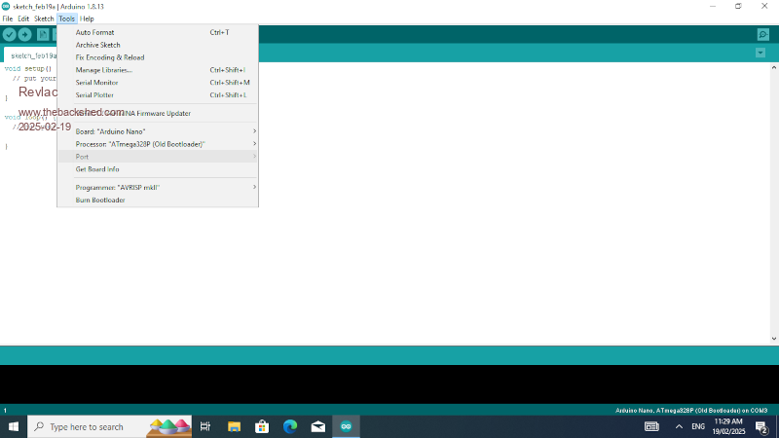Choose Serial Plotter menu entry

click(x=95, y=95)
